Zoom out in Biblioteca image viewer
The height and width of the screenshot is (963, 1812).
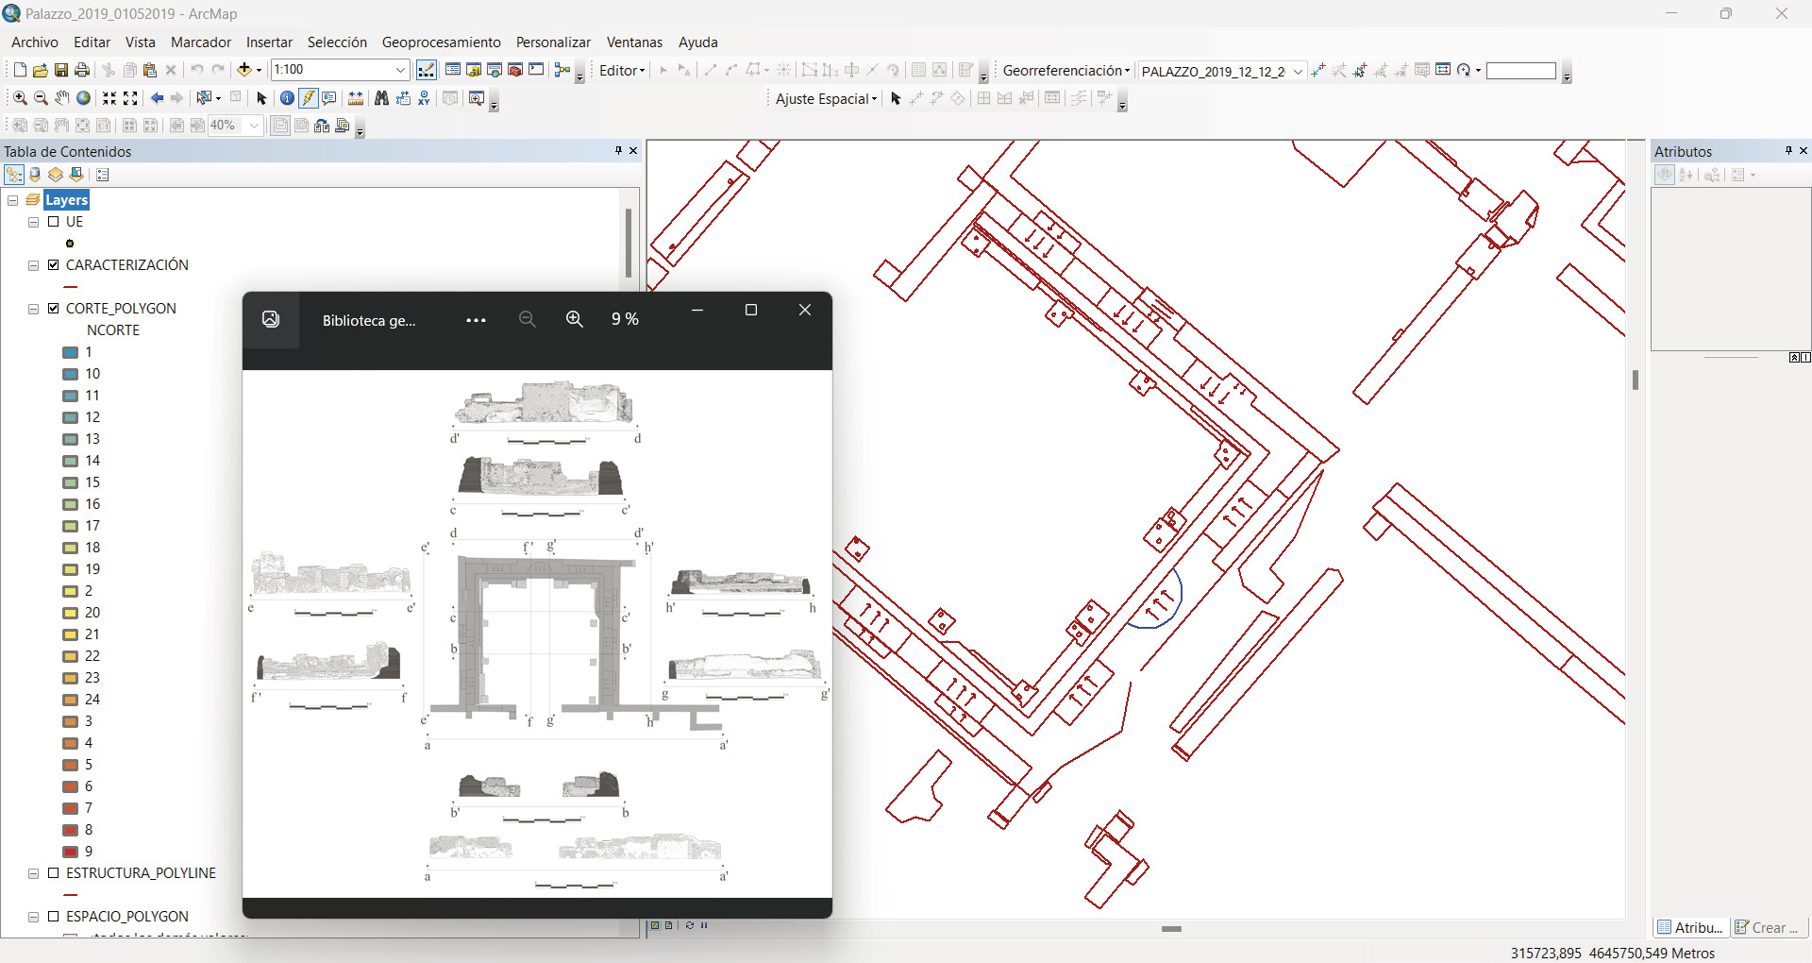coord(528,319)
